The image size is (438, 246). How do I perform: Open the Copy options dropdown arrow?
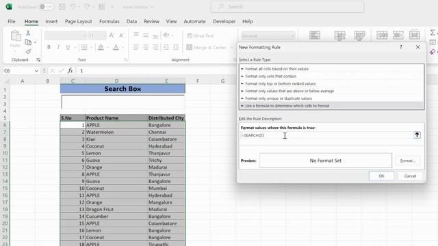[x=35, y=42]
